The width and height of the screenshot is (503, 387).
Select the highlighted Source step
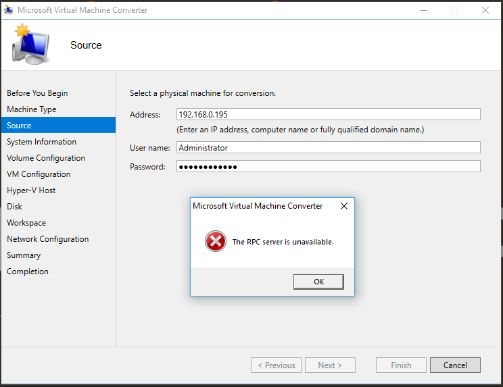pyautogui.click(x=58, y=125)
